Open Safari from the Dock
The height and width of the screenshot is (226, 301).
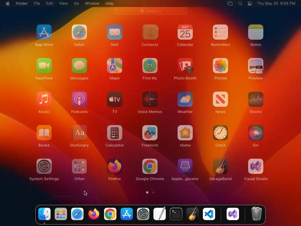[77, 214]
